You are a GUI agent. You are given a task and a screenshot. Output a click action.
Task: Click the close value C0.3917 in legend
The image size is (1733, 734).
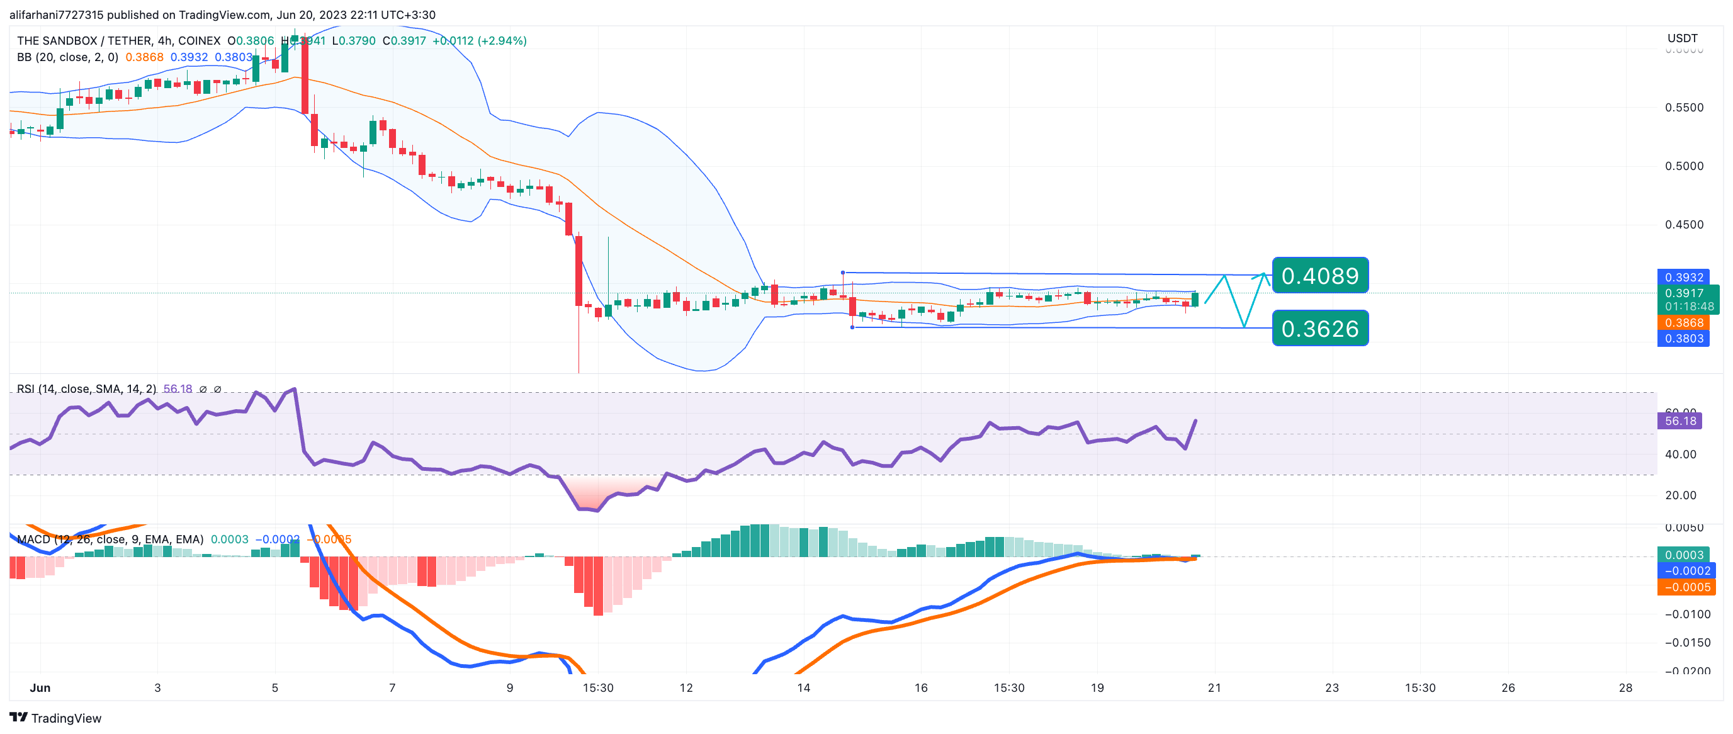pyautogui.click(x=404, y=40)
